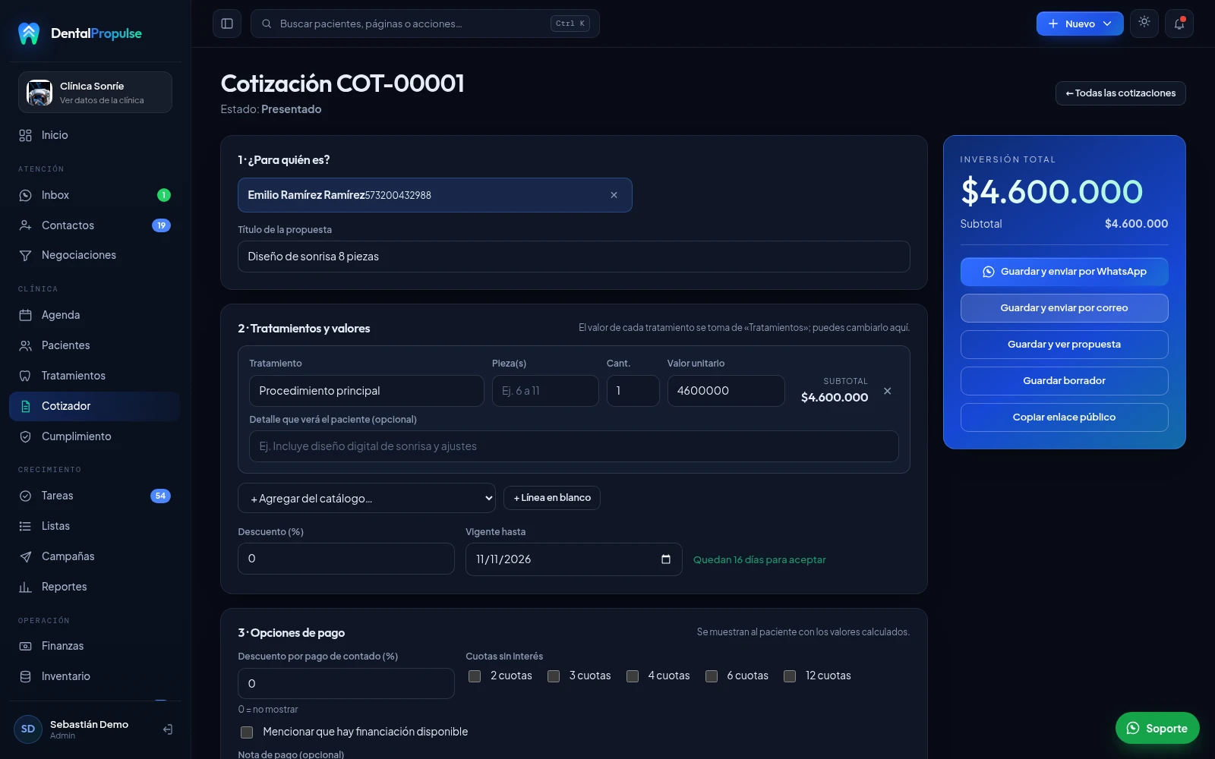Check the 6 cuotas option
Screen dimensions: 1215x759
712,676
